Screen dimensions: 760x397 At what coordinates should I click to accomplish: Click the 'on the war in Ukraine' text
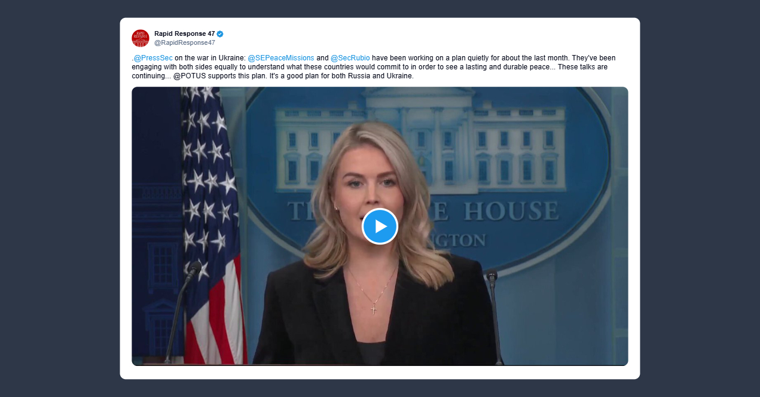210,58
